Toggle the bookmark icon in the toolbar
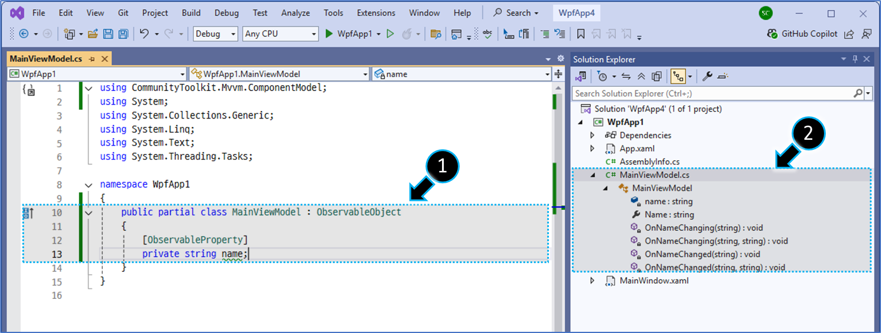881x333 pixels. (x=581, y=34)
